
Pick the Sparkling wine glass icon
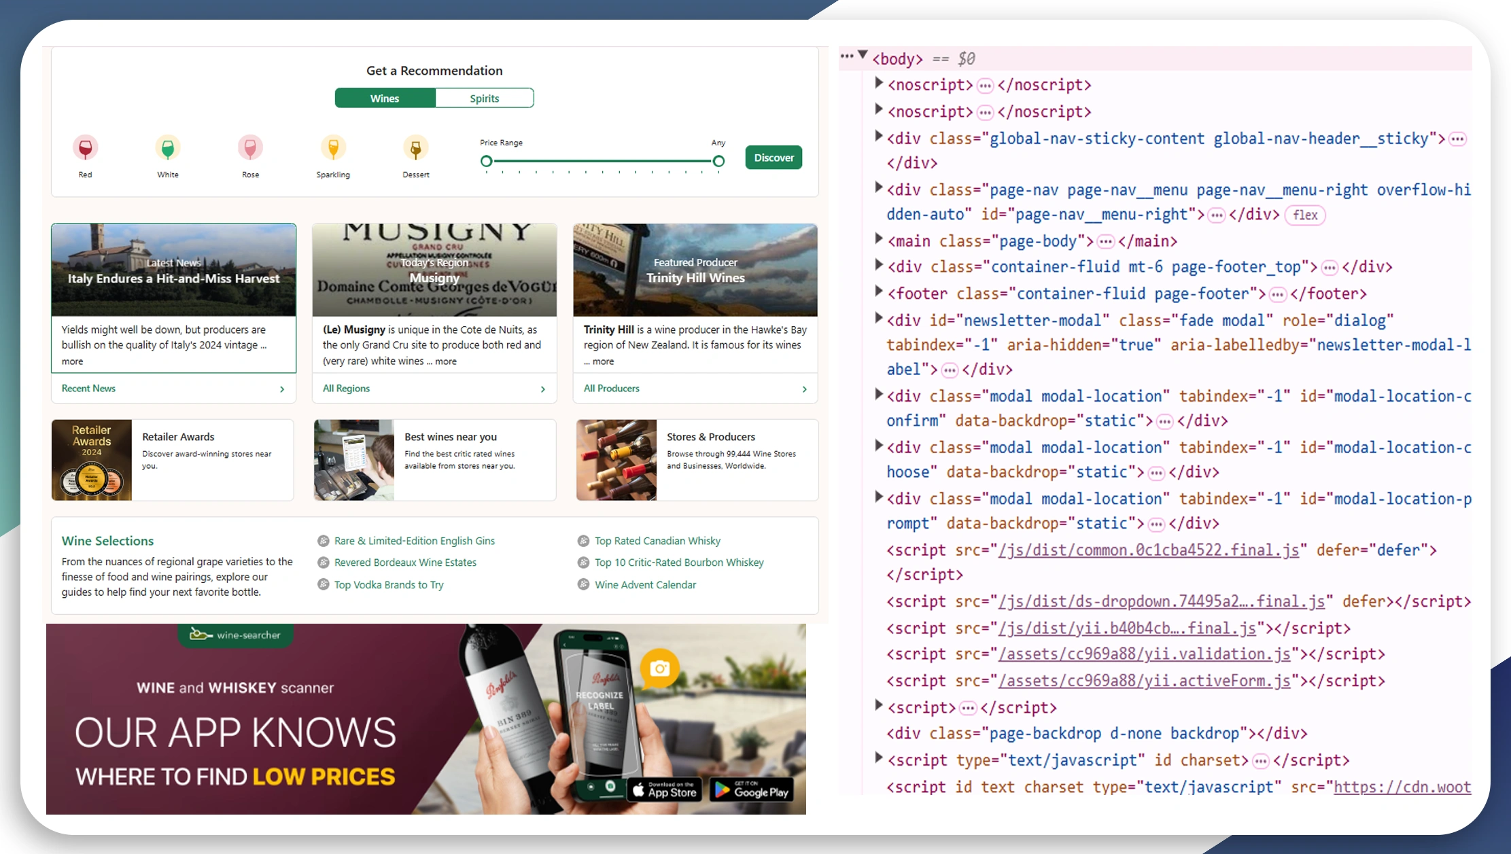pyautogui.click(x=333, y=147)
